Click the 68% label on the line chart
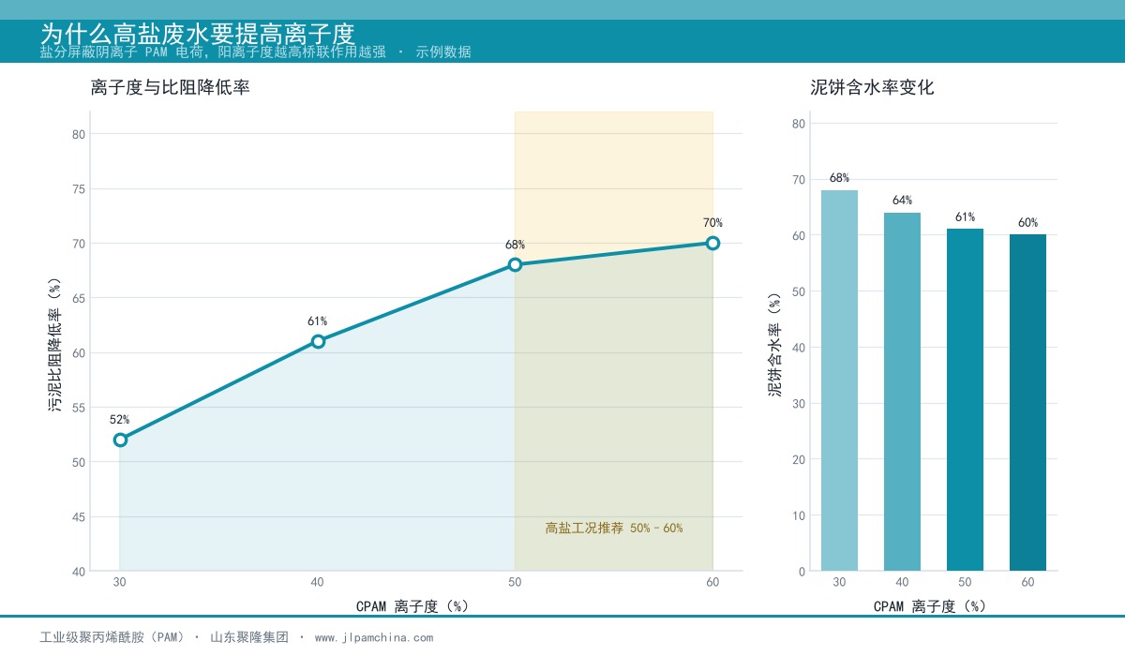Viewport: 1125px width, 656px height. tap(515, 245)
